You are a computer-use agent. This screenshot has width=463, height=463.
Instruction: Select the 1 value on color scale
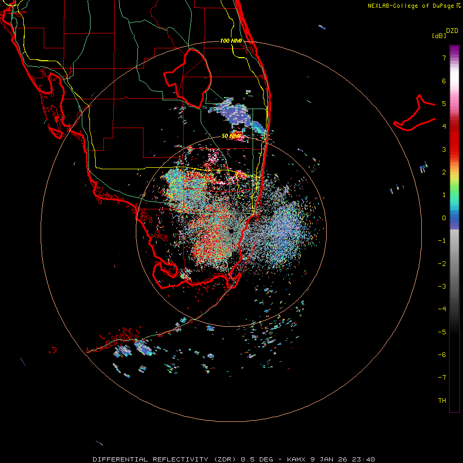[x=443, y=195]
